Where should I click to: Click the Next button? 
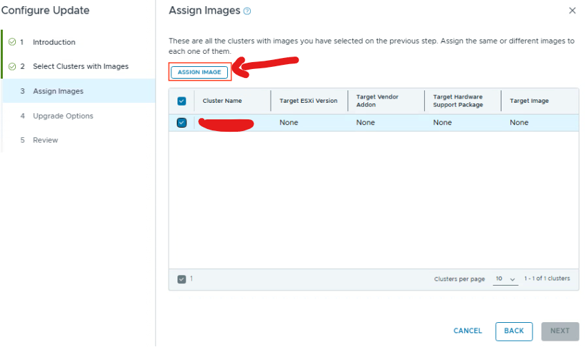(560, 331)
